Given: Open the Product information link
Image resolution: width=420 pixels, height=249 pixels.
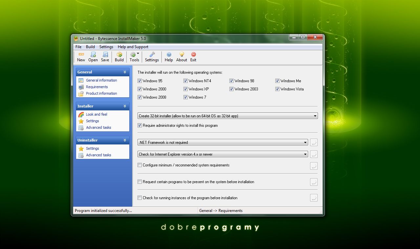Looking at the screenshot, I should [101, 93].
